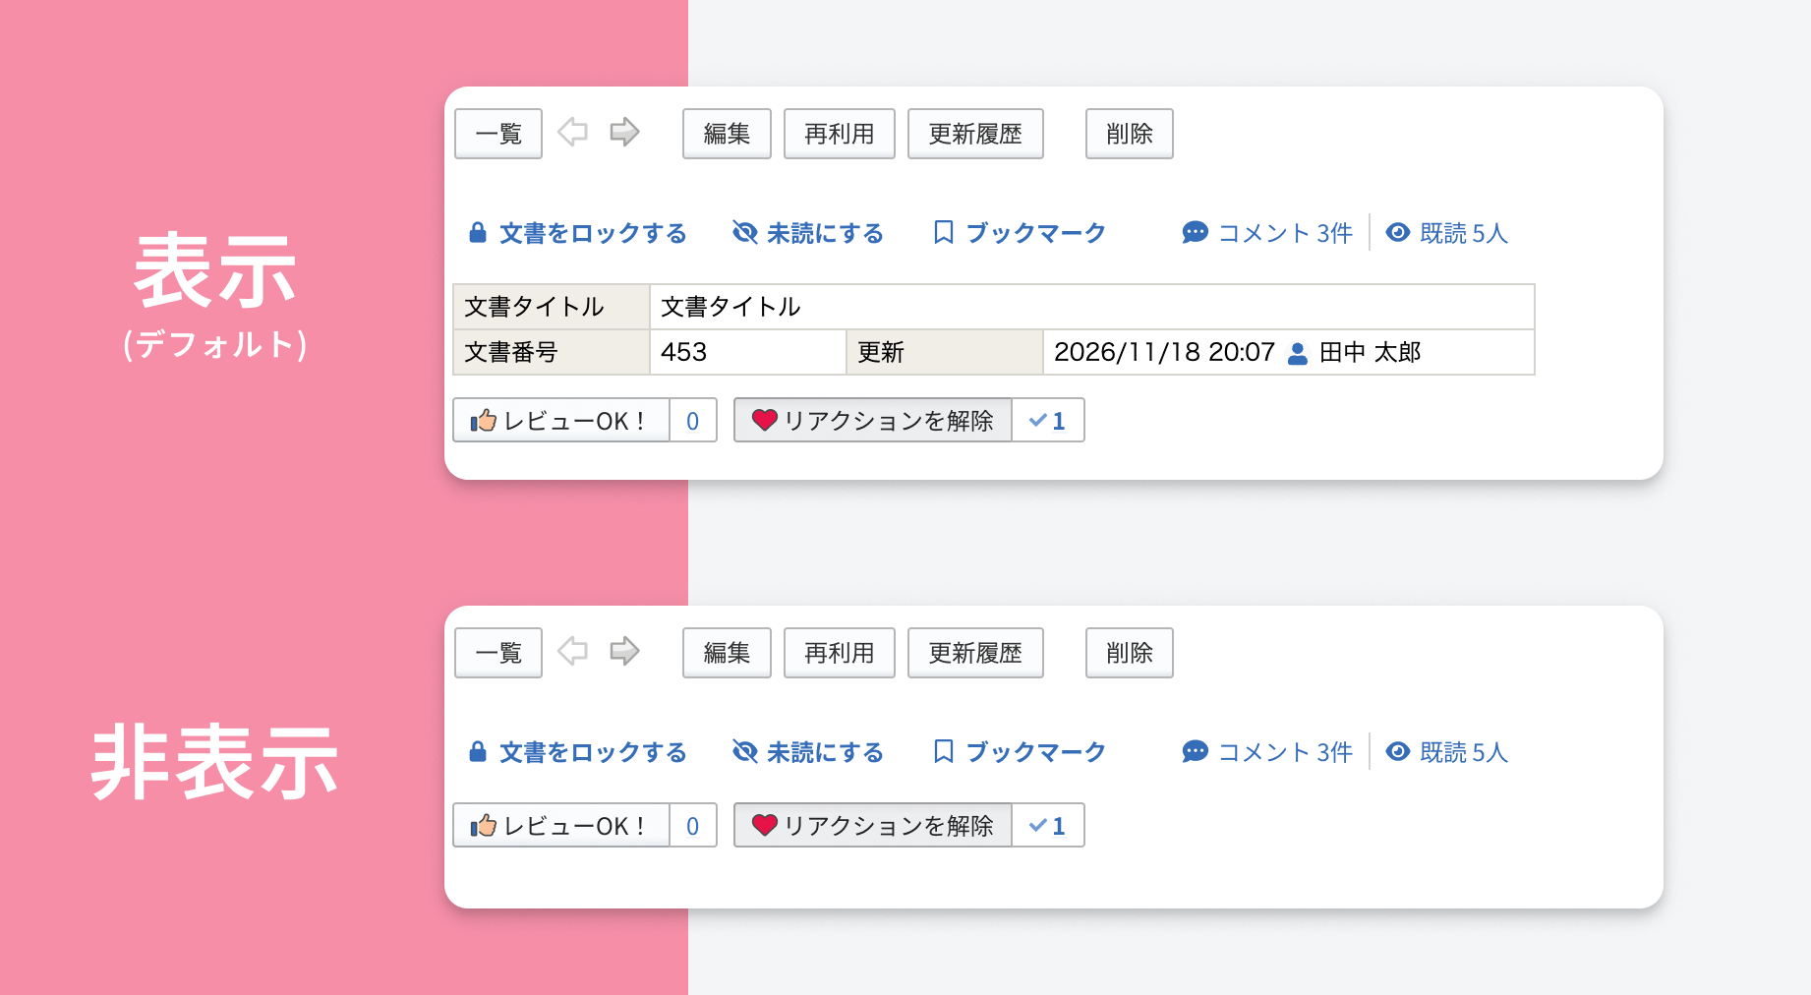The image size is (1811, 995).
Task: Click the 既読 eye icon in the bottom panel
Action: 1398,752
